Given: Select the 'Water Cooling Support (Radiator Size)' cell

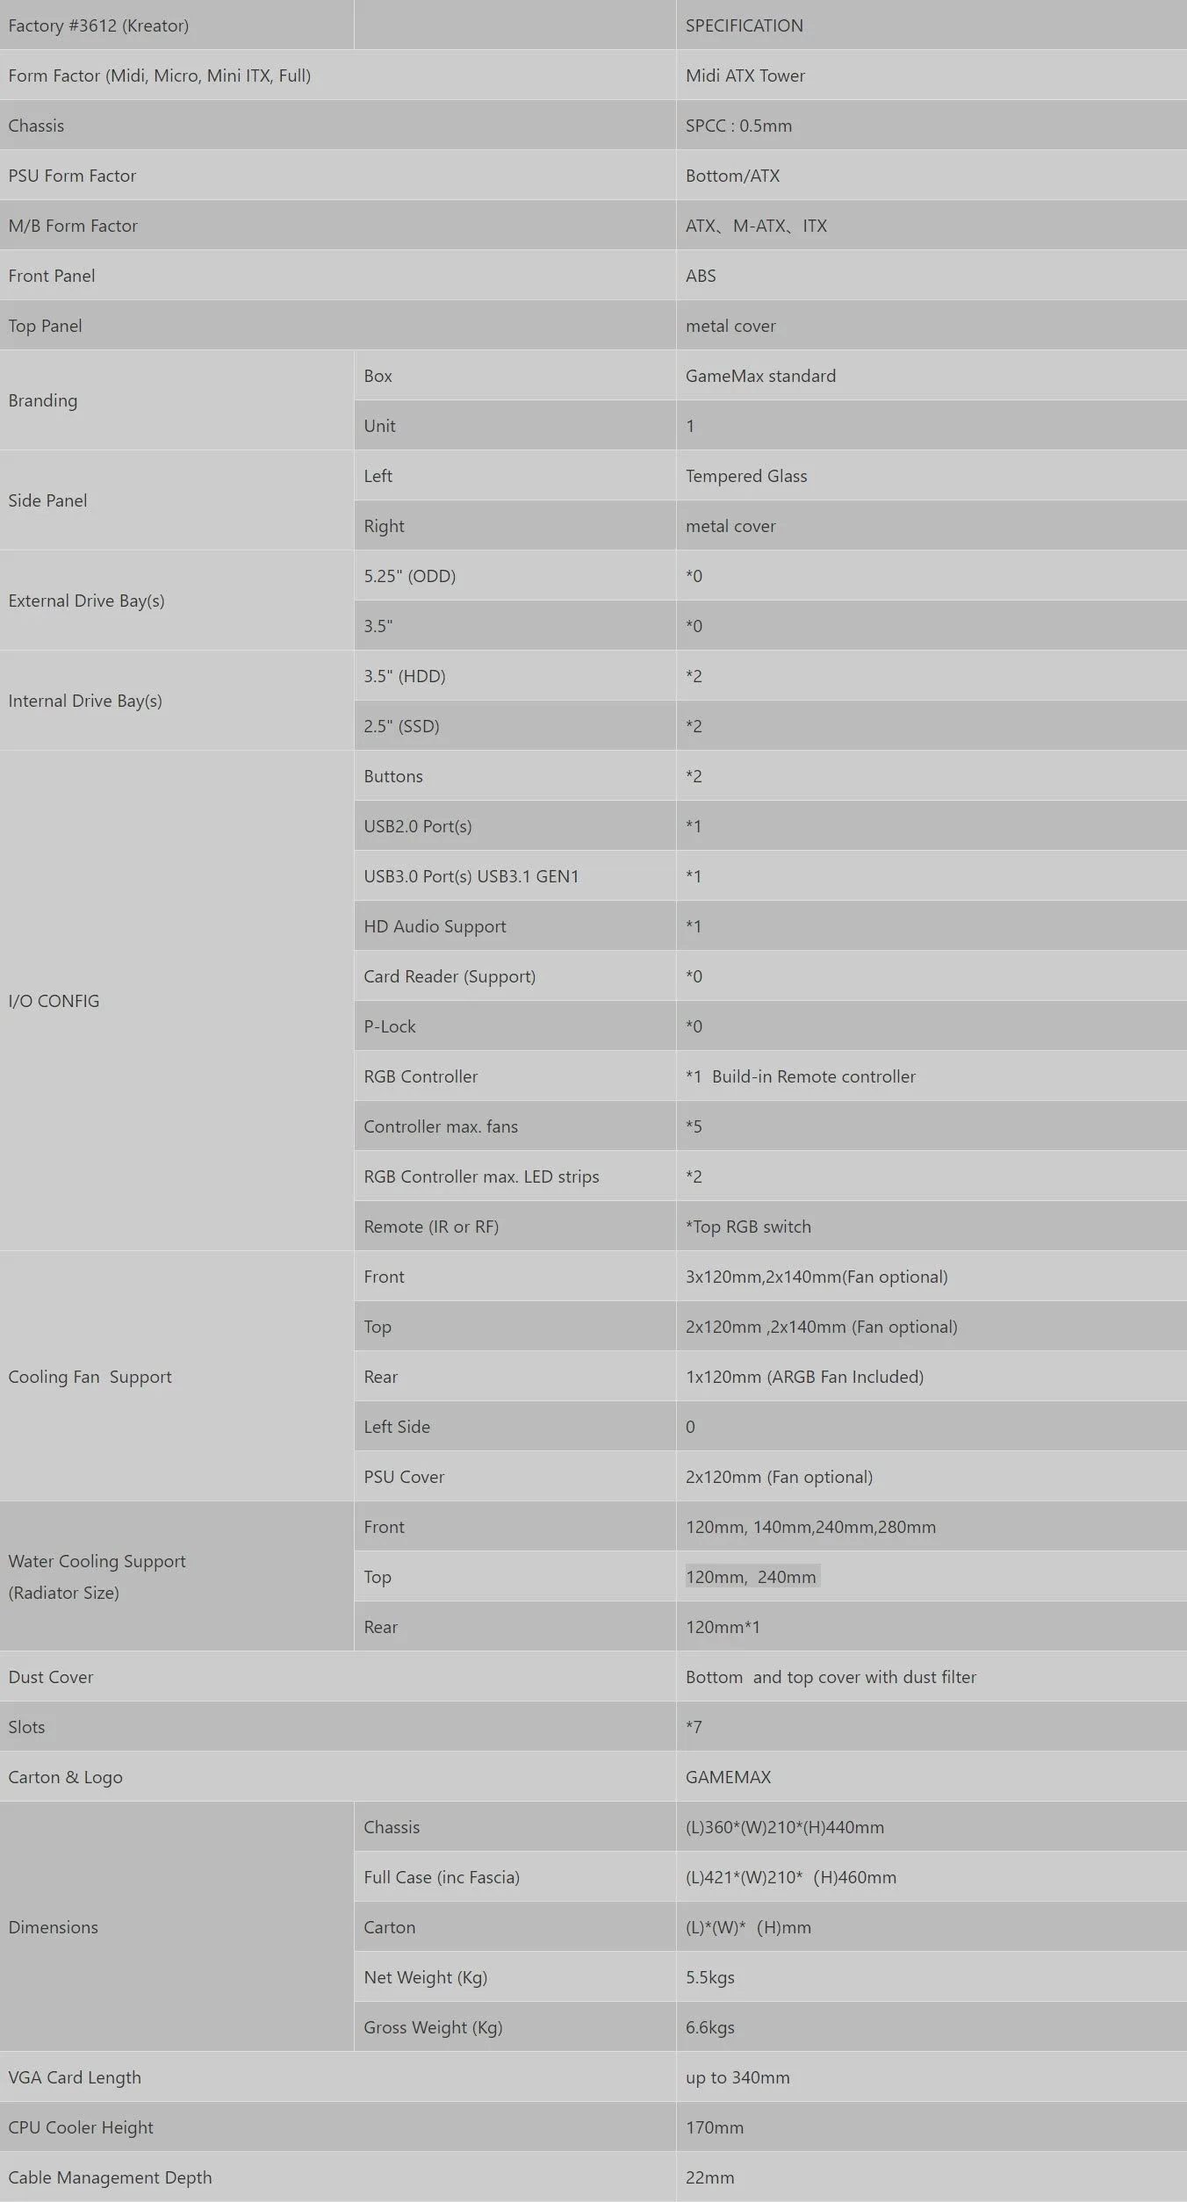Looking at the screenshot, I should (x=176, y=1577).
